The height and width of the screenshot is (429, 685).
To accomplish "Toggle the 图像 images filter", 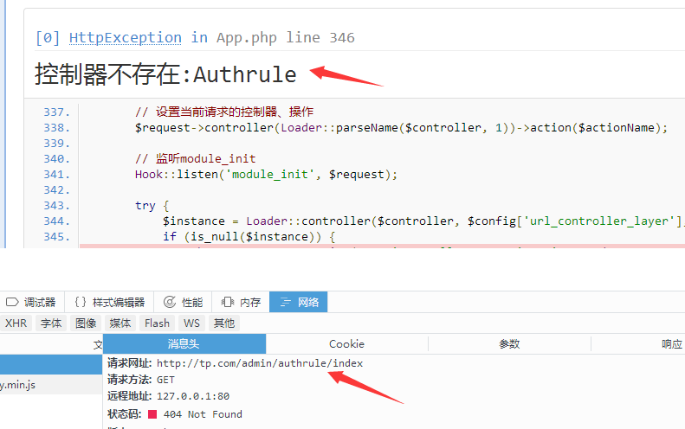I will click(86, 323).
